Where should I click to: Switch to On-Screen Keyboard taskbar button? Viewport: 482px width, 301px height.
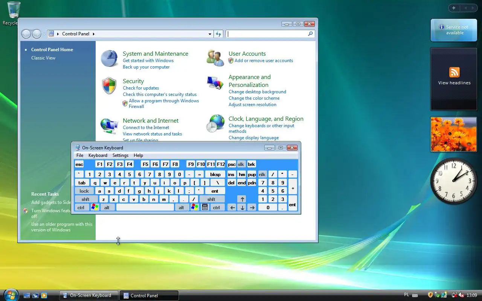pyautogui.click(x=89, y=295)
